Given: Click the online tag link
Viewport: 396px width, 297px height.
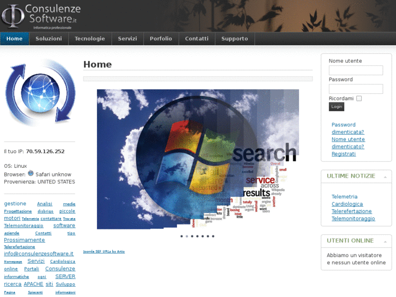Looking at the screenshot, I should pos(10,269).
